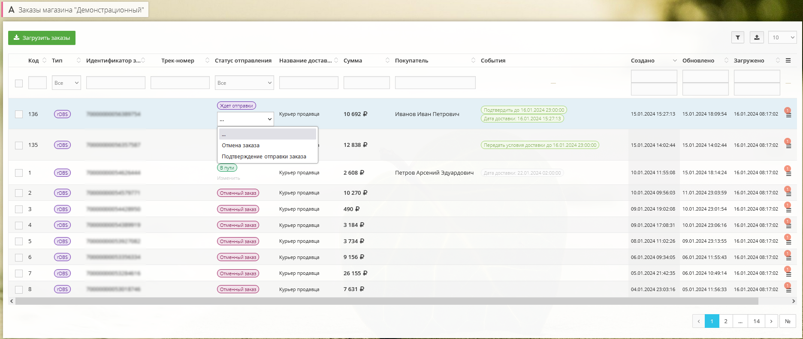This screenshot has height=339, width=803.
Task: Choose 'Отмена заказа' from the open list
Action: [241, 146]
